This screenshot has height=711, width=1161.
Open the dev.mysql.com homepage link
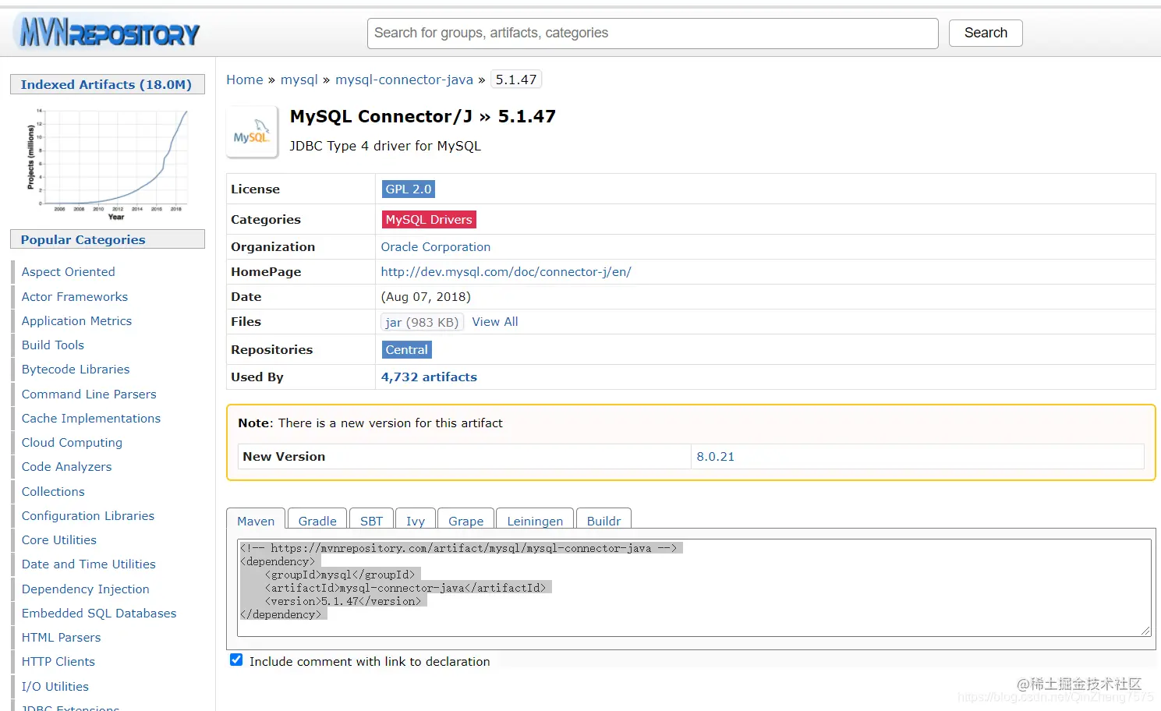(506, 271)
